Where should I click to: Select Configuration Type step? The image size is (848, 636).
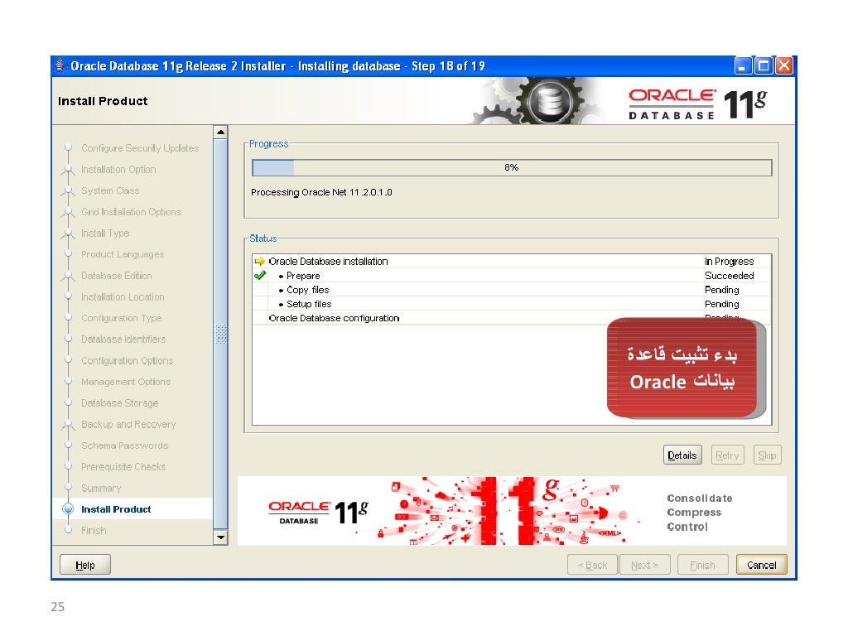tap(122, 318)
